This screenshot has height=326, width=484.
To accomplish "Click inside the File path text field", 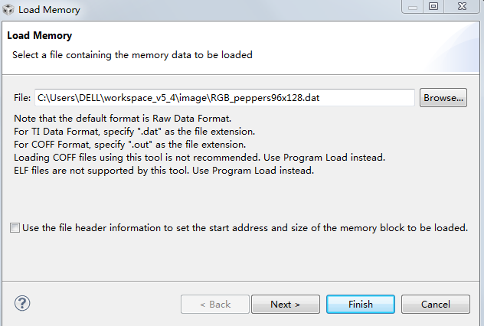I will point(224,98).
